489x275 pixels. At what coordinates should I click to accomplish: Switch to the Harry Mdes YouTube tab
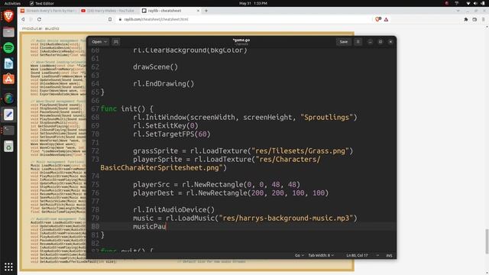tap(108, 11)
